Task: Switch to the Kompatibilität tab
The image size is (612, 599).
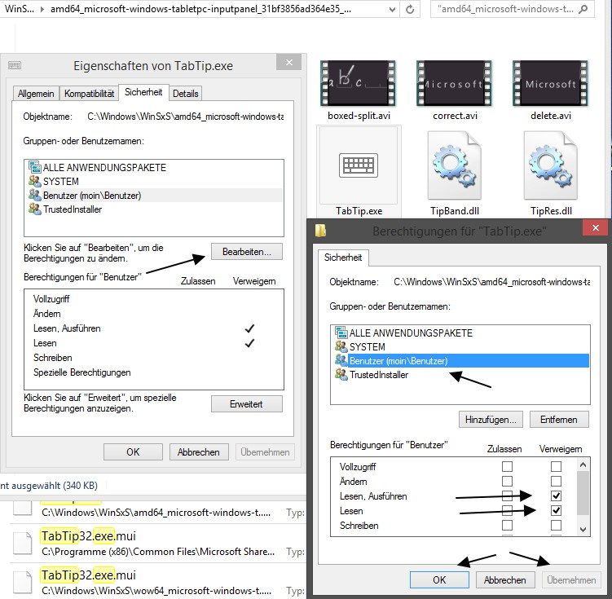Action: pyautogui.click(x=89, y=94)
